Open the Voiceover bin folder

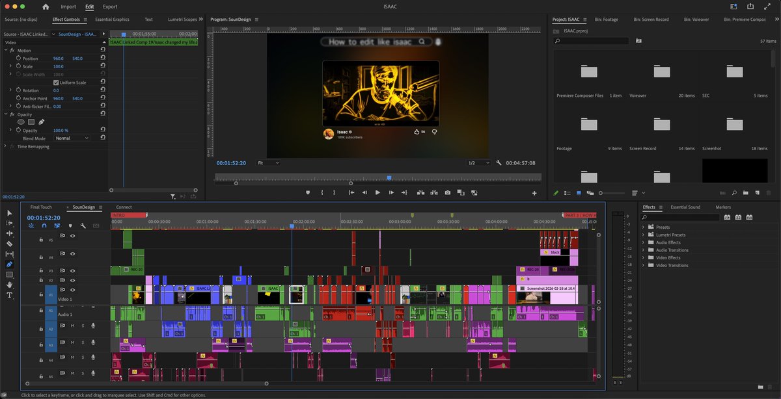(x=661, y=71)
